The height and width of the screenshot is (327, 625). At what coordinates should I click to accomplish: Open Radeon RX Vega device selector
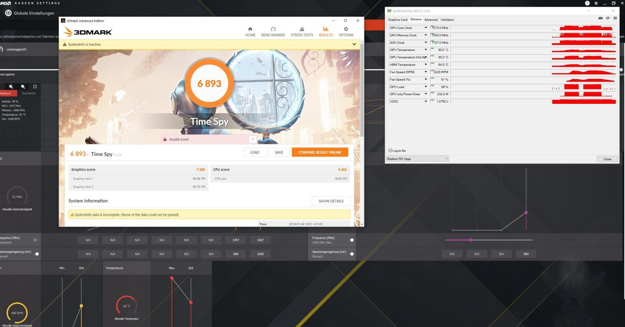pyautogui.click(x=417, y=159)
